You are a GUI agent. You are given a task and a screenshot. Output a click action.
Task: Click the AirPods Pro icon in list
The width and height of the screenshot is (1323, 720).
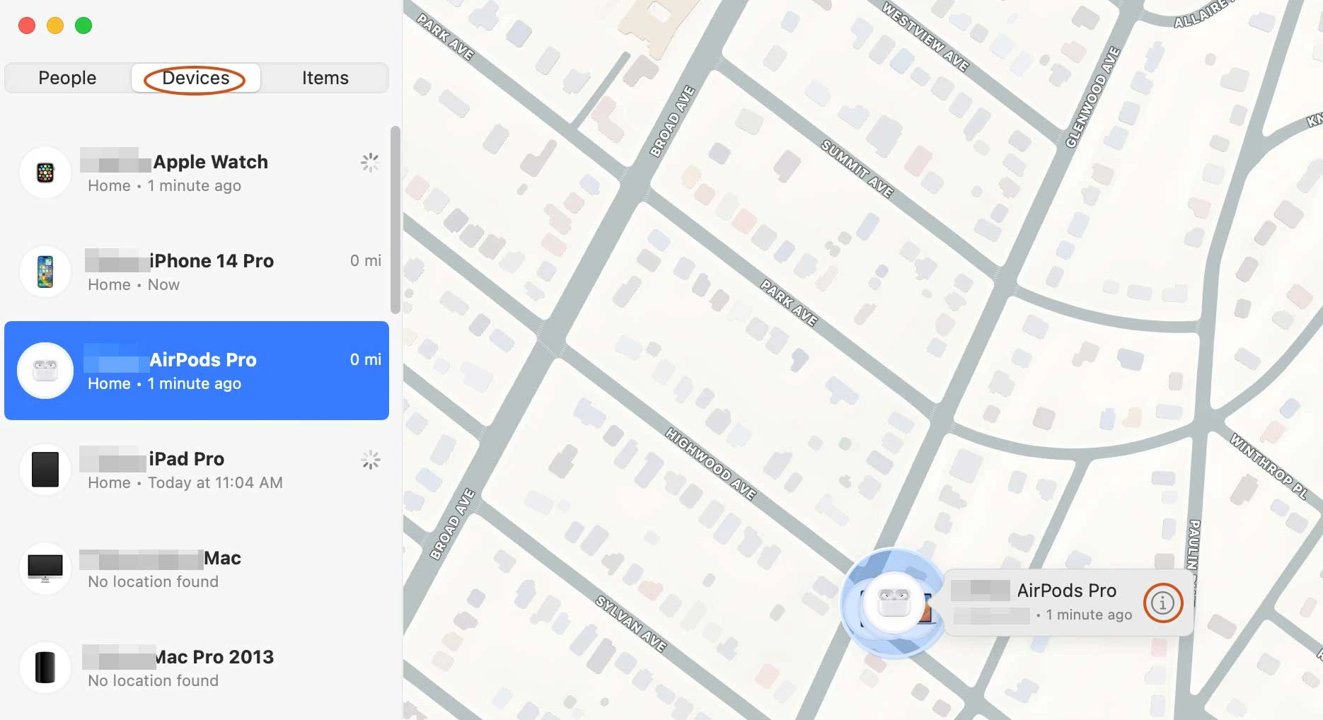pyautogui.click(x=45, y=371)
